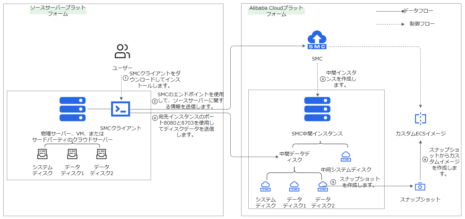The height and width of the screenshot is (219, 465).
Task: Click the SMCクライアント terminal icon
Action: pos(120,109)
